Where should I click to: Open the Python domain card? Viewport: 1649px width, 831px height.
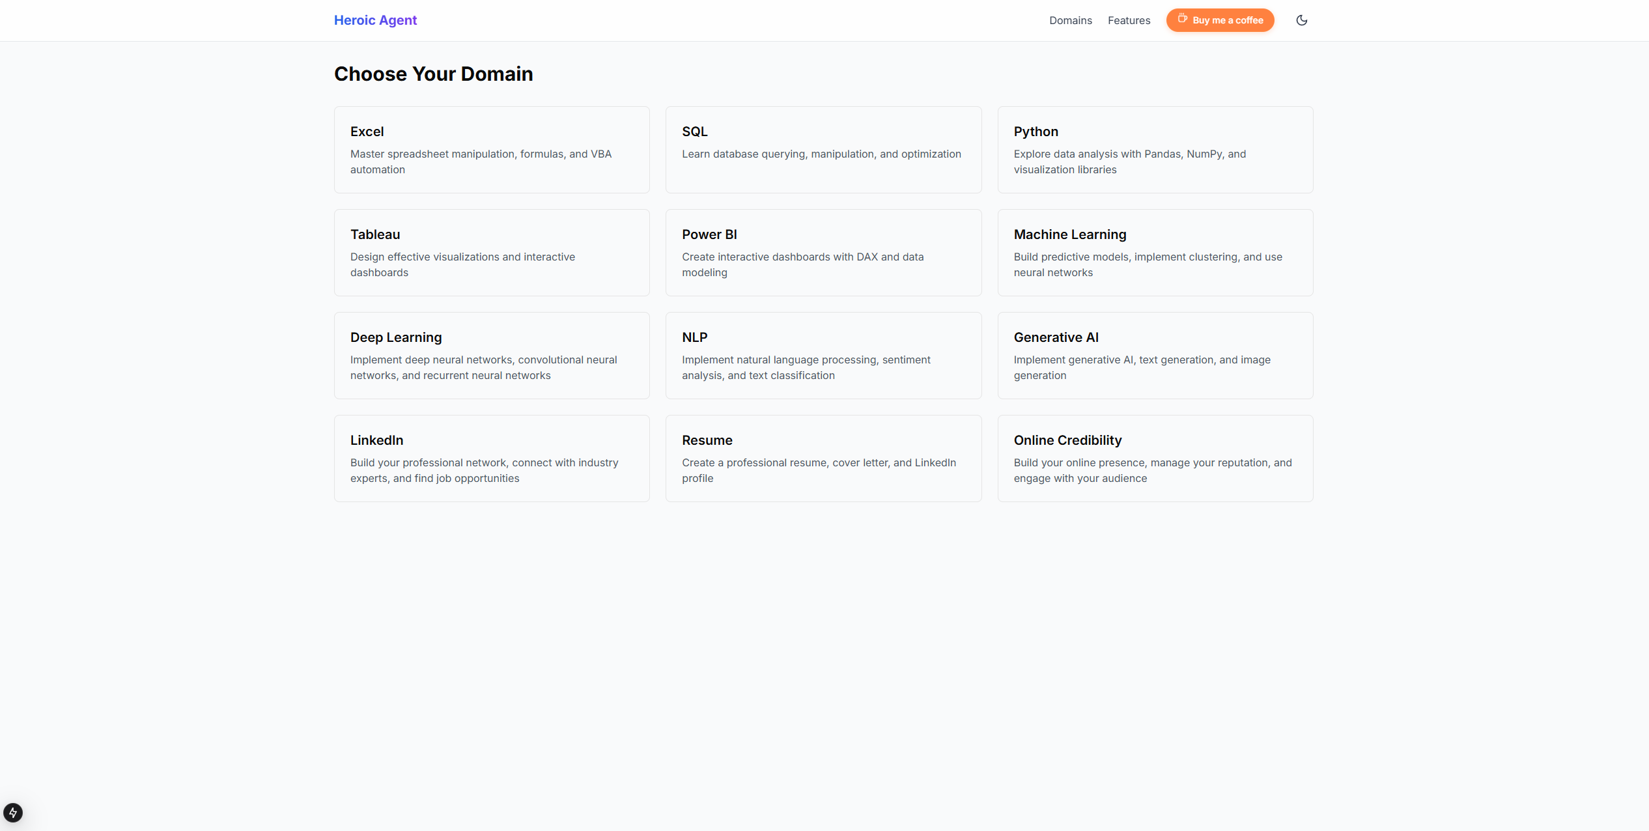point(1155,150)
